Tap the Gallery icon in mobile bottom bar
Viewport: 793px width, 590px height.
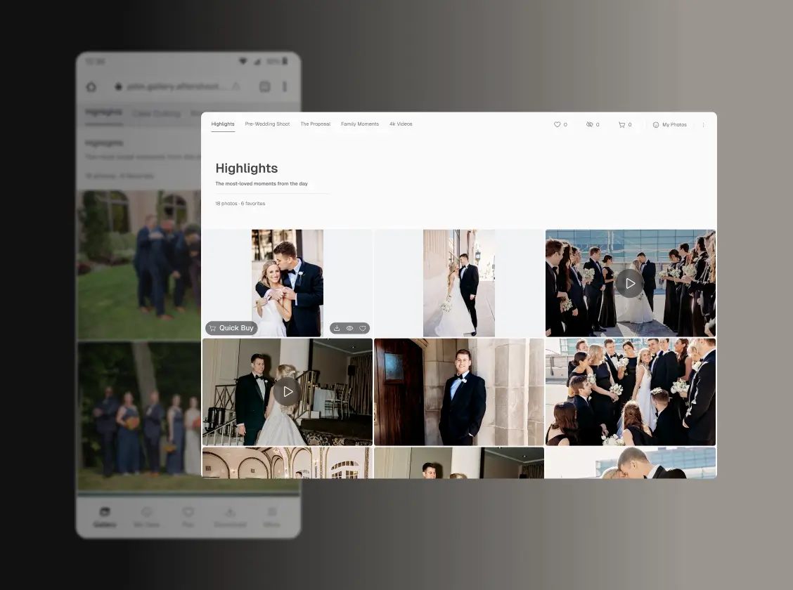click(104, 516)
